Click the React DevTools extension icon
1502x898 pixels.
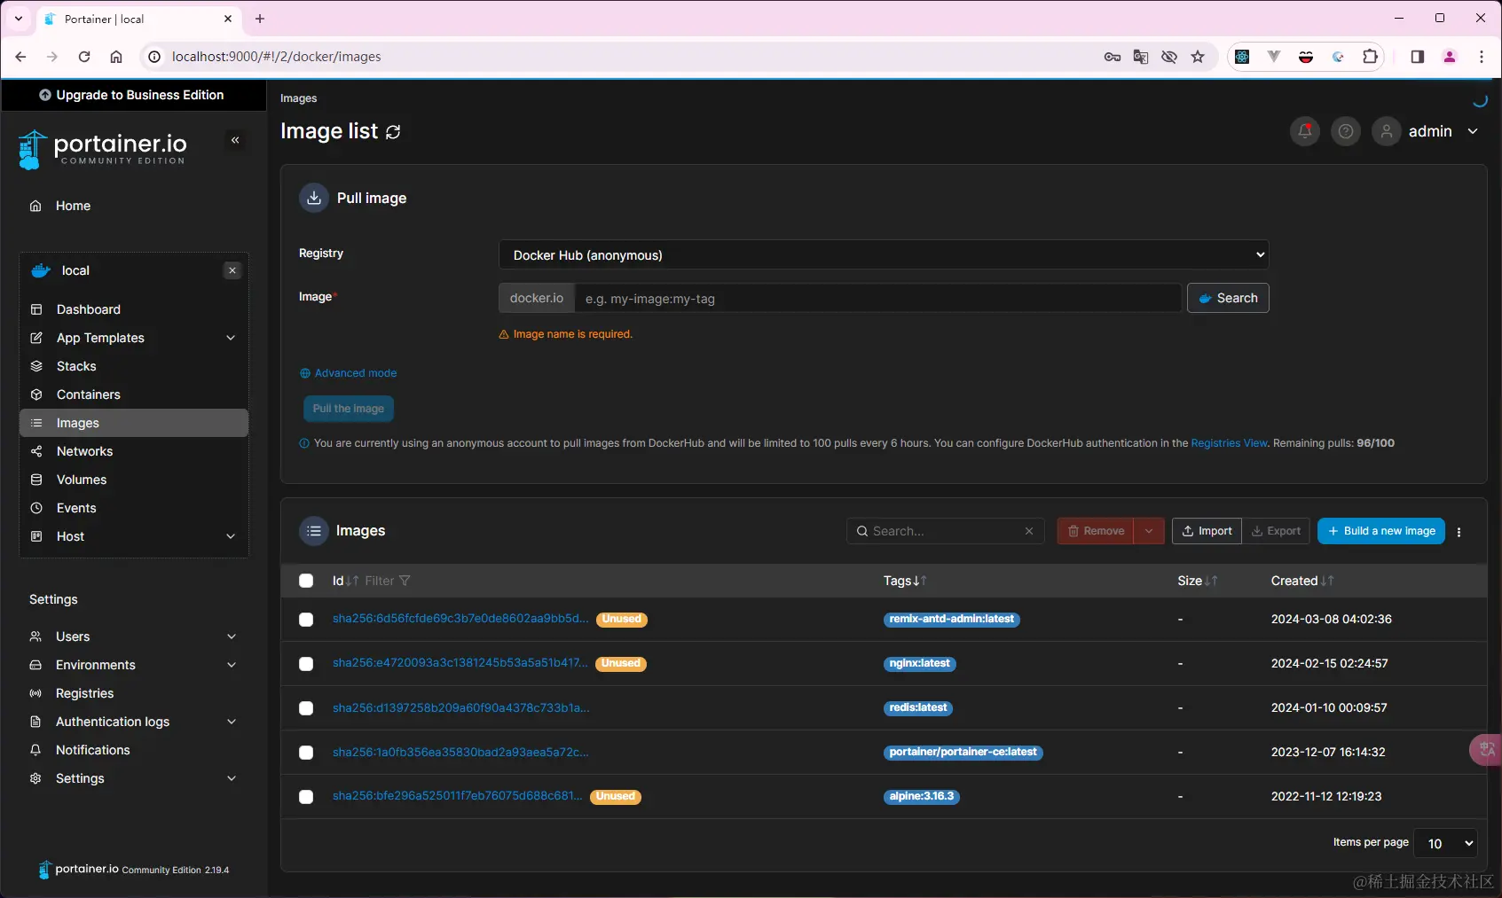pyautogui.click(x=1242, y=57)
